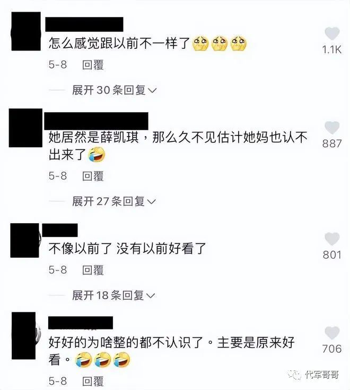The image size is (350, 390).
Task: Click the WeChat logo in watermark
Action: pyautogui.click(x=295, y=374)
